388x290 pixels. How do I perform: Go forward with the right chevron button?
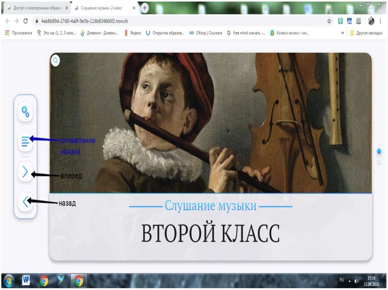click(x=25, y=172)
